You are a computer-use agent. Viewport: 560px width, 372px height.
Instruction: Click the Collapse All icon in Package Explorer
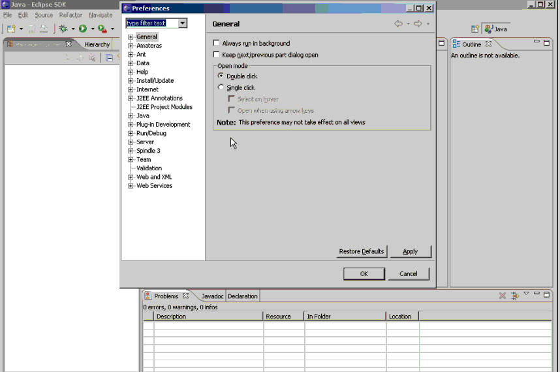pyautogui.click(x=109, y=58)
